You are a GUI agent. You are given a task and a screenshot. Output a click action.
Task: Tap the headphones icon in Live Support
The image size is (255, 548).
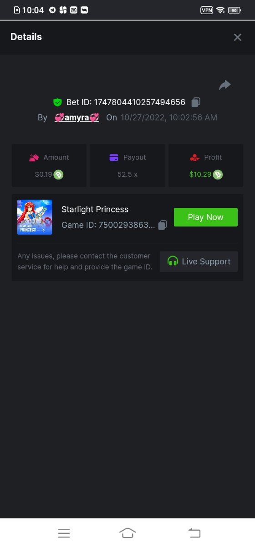(173, 261)
